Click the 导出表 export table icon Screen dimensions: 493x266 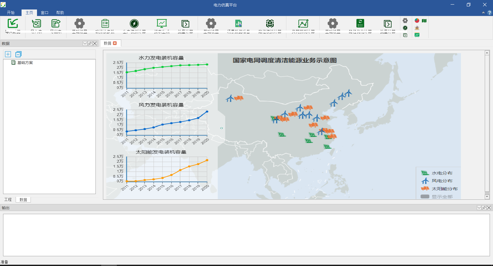coord(56,23)
